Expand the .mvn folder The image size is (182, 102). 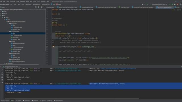coord(1,14)
